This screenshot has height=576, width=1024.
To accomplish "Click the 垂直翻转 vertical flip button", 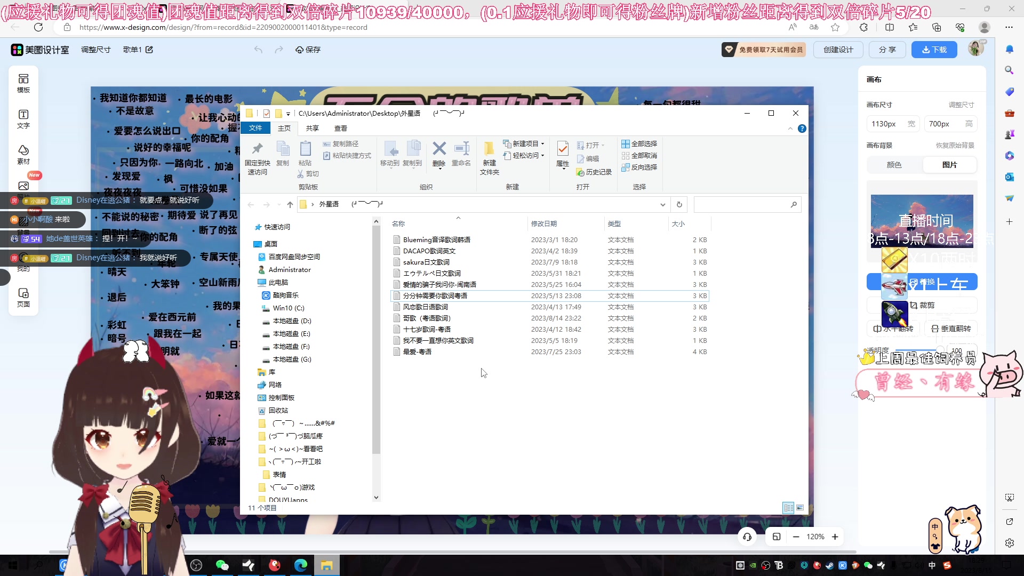I will [x=951, y=329].
